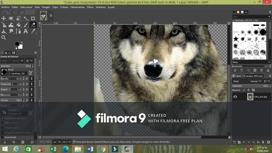Viewport: 272px width, 153px height.
Task: Edit the selected brush in Brushes panel
Action: [x=235, y=70]
